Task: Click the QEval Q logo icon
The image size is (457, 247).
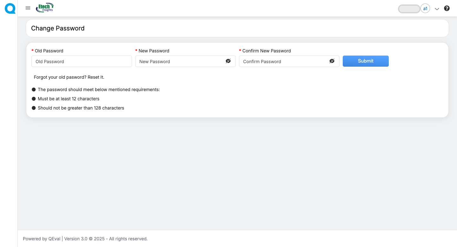Action: tap(10, 9)
